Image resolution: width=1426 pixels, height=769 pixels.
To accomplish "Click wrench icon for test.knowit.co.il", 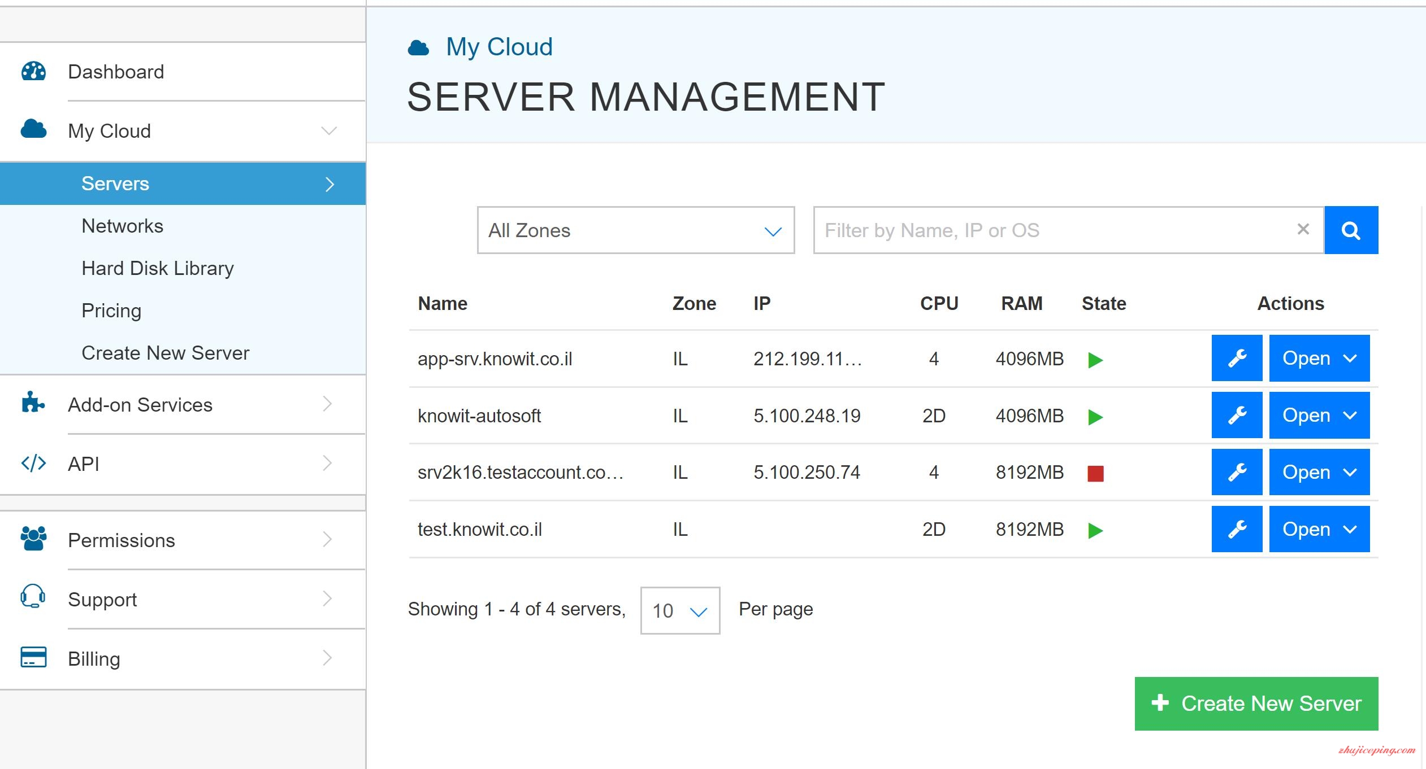I will coord(1237,529).
